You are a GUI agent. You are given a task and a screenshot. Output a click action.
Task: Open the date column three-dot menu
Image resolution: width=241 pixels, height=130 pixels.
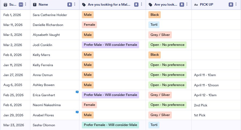coord(25,5)
